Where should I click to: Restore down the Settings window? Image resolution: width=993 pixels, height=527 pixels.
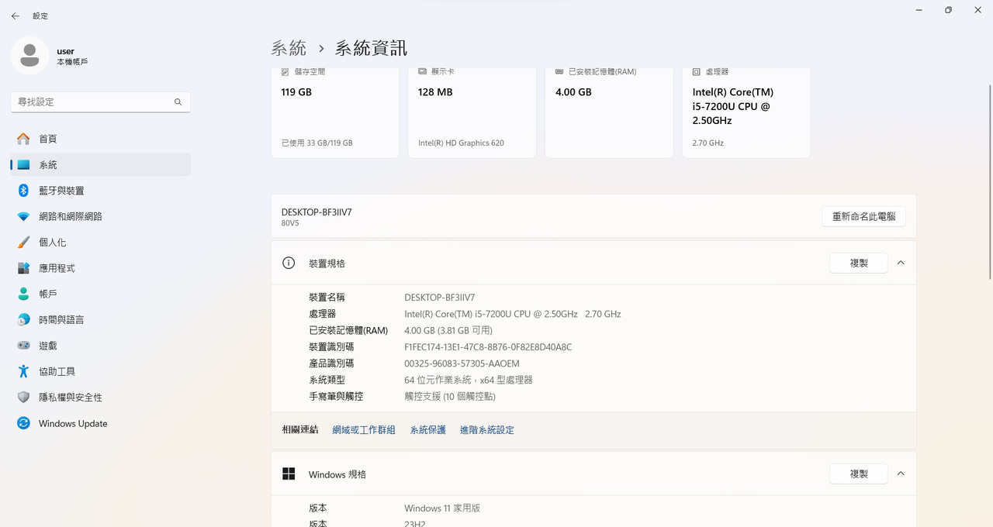point(948,10)
